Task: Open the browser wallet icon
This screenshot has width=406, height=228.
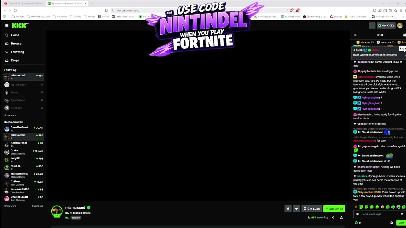Action: [x=390, y=10]
